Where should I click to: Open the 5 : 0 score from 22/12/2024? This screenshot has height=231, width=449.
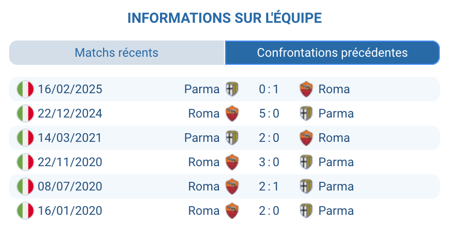269,113
